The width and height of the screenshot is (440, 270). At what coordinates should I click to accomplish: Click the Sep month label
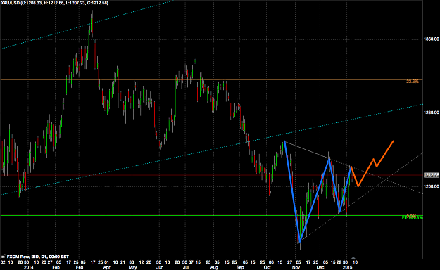240,267
